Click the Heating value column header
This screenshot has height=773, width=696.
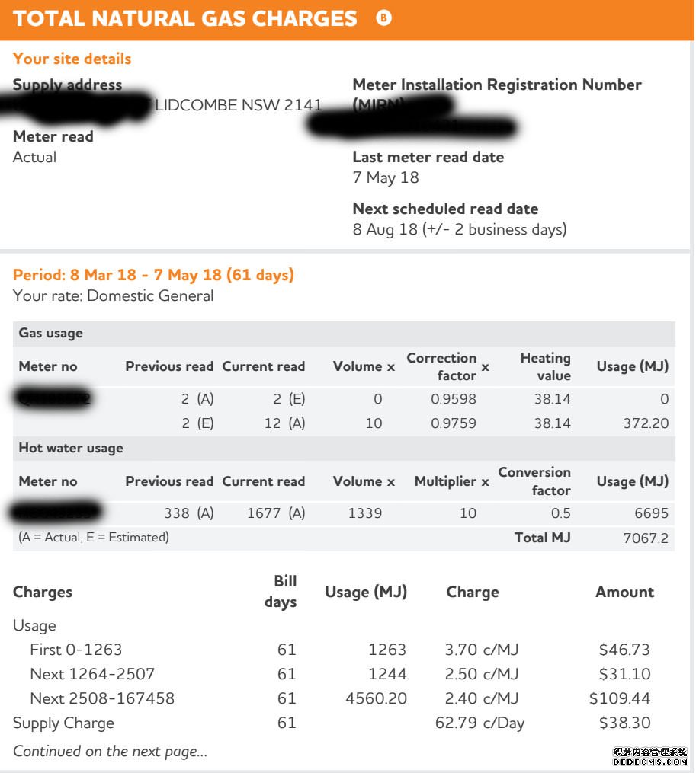(546, 366)
